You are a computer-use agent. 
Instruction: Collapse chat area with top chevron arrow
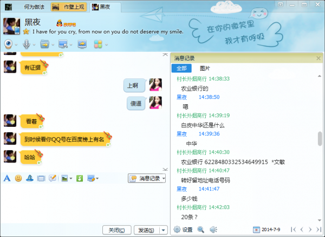click(165, 55)
